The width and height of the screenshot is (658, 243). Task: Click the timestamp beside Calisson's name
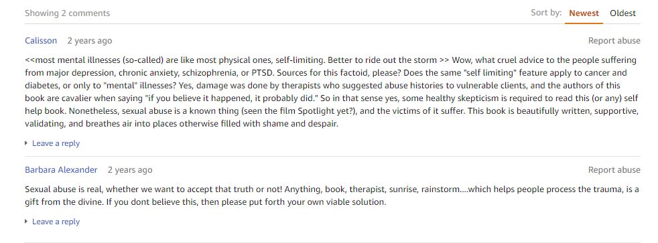[x=90, y=41]
